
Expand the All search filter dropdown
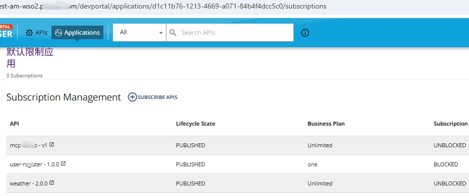[x=139, y=33]
